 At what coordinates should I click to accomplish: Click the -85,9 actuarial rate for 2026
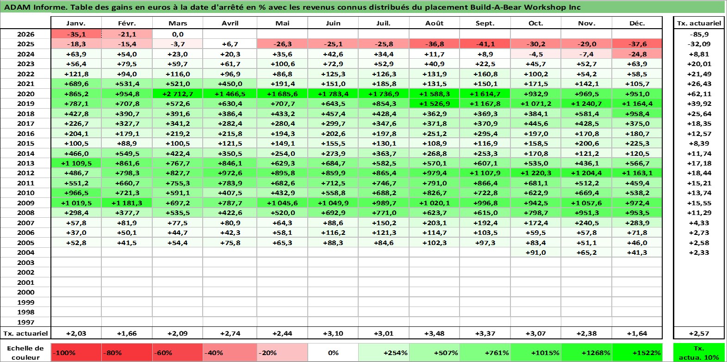tap(699, 34)
